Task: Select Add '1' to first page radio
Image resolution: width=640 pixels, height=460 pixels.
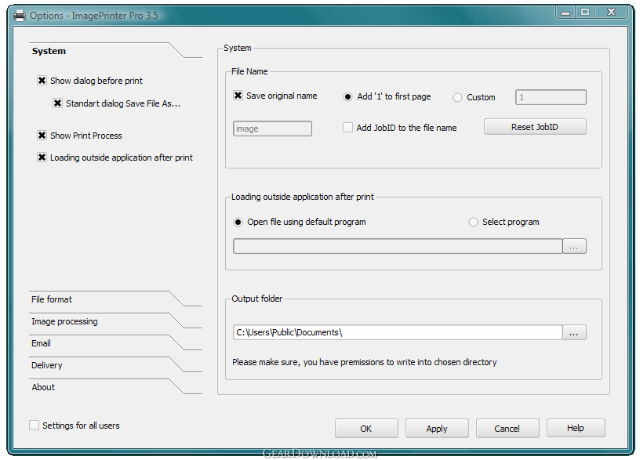Action: (347, 97)
